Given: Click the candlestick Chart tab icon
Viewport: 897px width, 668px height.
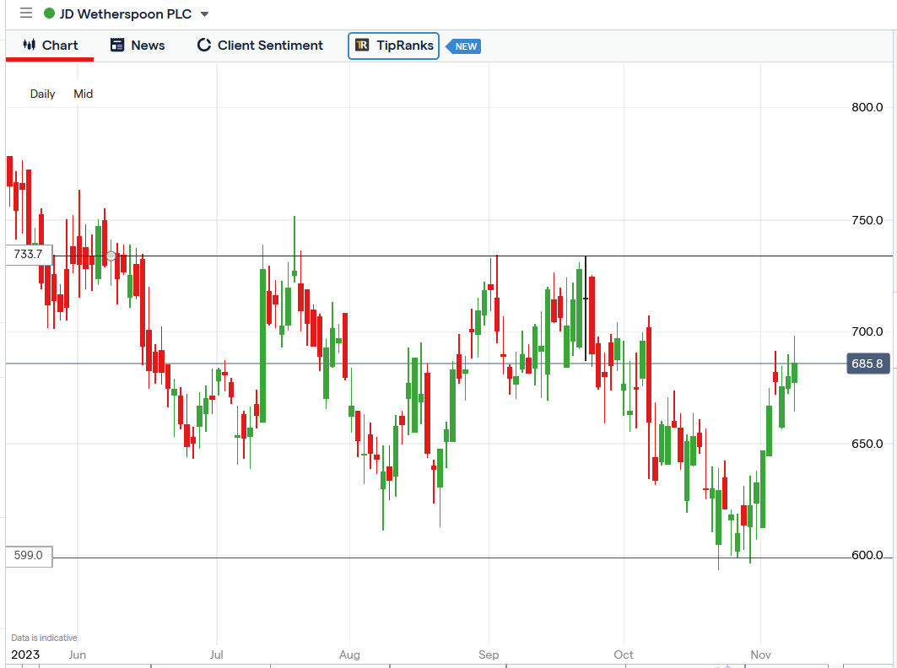Looking at the screenshot, I should (x=29, y=45).
